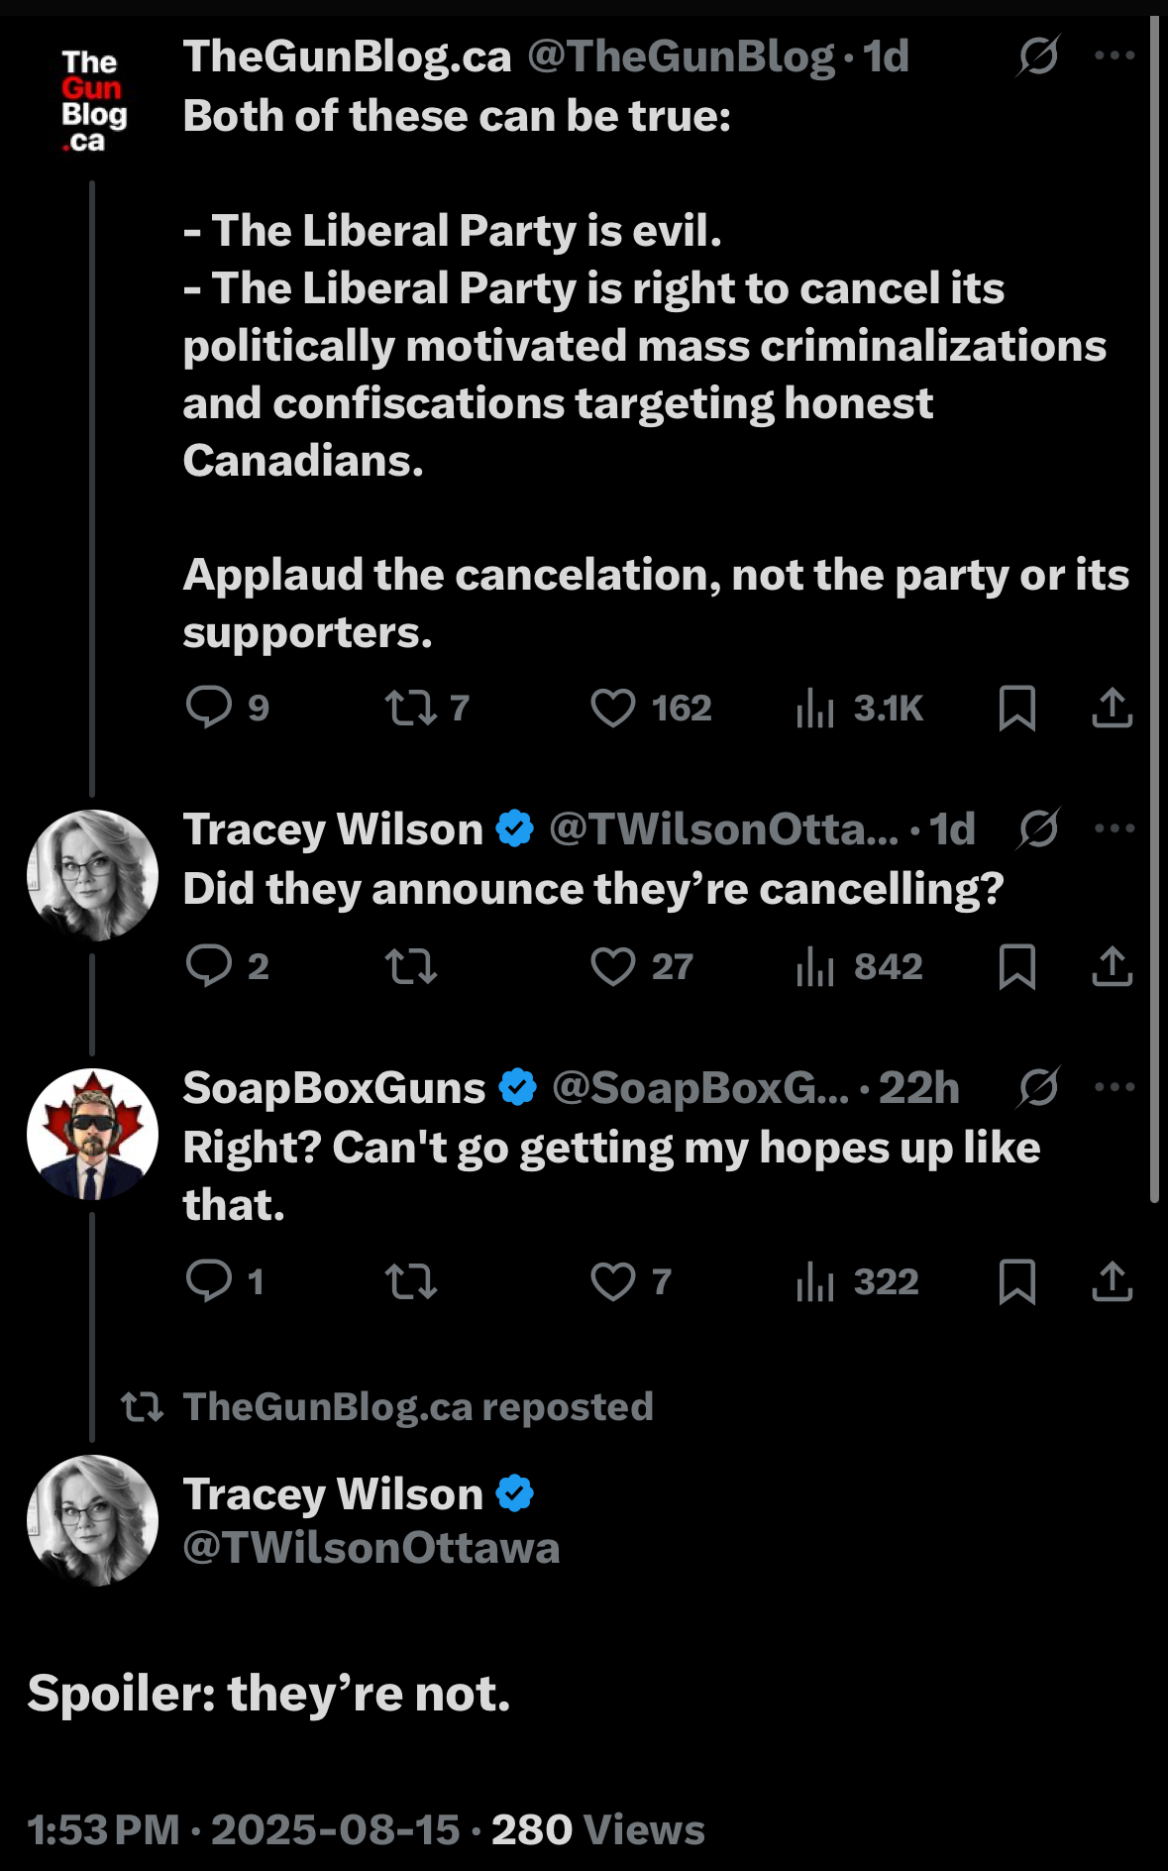Open TheGunBlog.ca logo avatar
The image size is (1168, 1871).
[x=92, y=101]
